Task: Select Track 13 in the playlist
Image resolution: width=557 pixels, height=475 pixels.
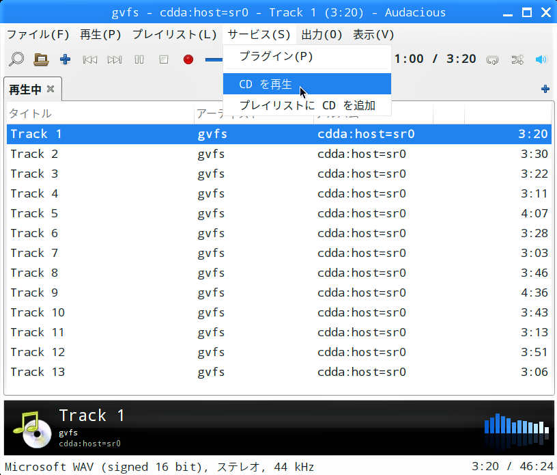Action: tap(279, 372)
